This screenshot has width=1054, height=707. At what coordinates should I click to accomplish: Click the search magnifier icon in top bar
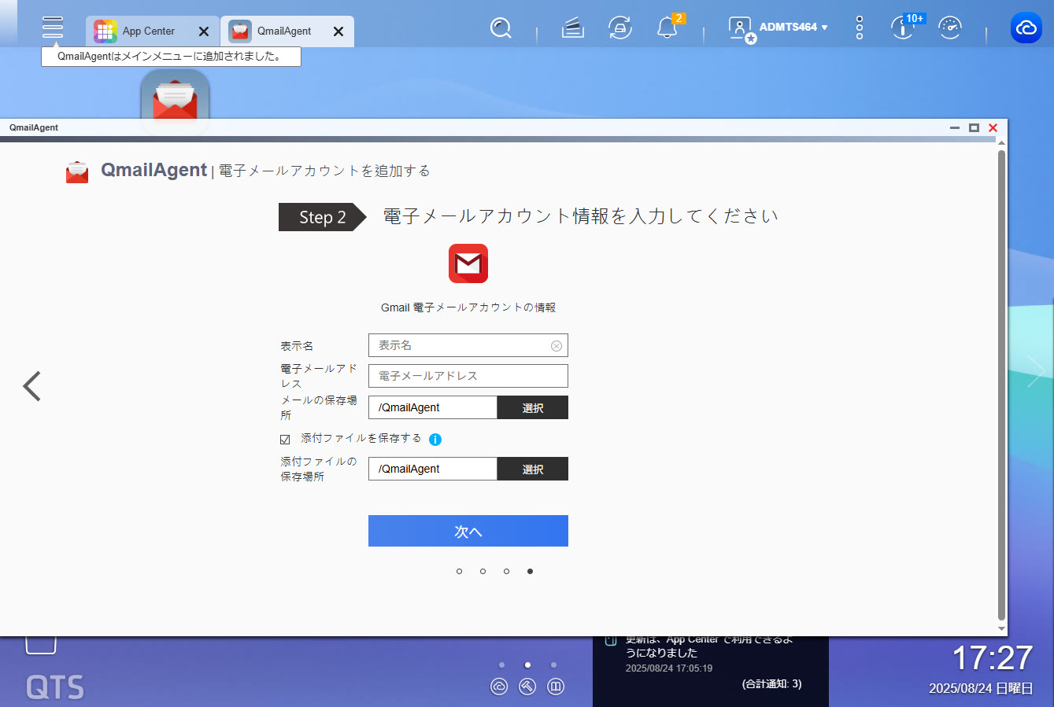501,28
